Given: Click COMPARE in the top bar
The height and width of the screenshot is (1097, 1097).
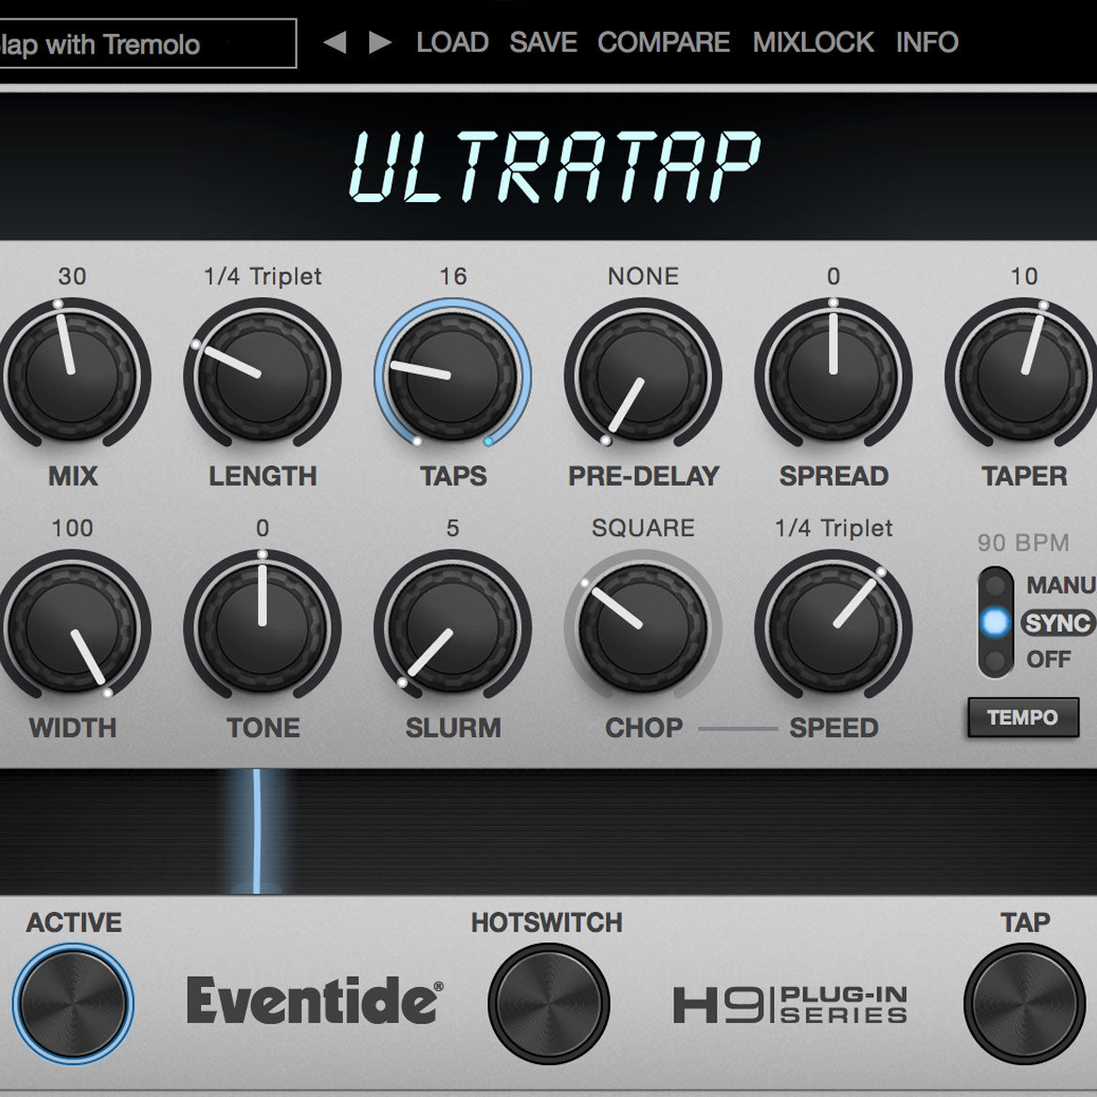Looking at the screenshot, I should coord(664,41).
